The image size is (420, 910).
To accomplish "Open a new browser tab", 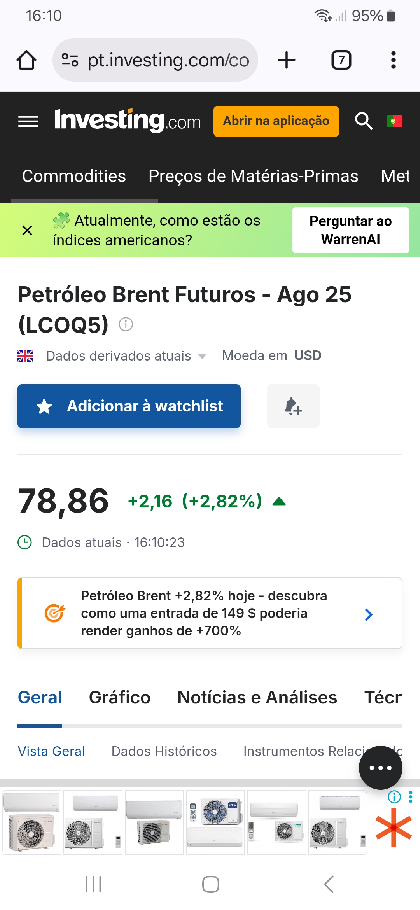I will point(287,60).
